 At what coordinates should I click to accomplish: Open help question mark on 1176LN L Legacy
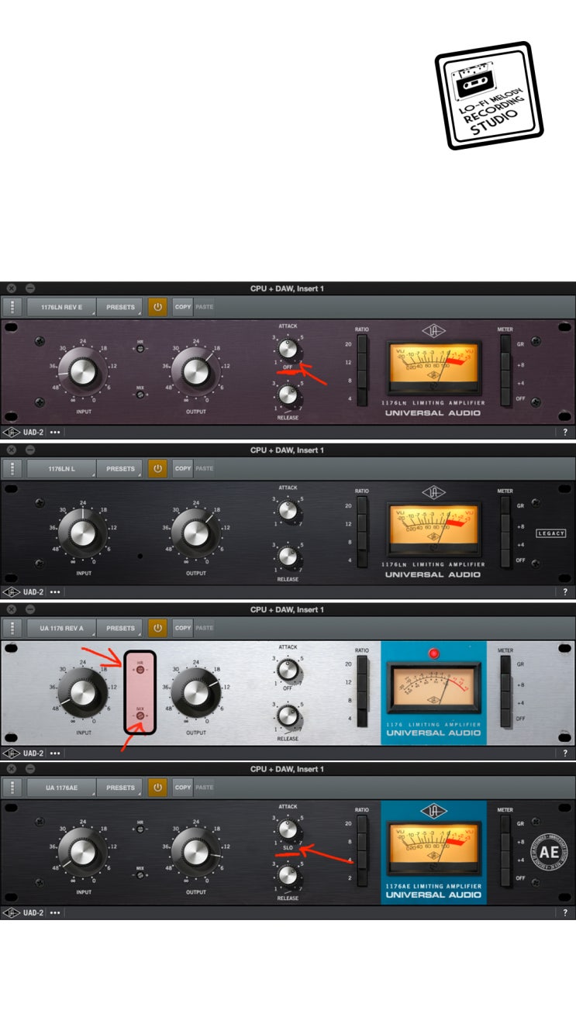[x=564, y=591]
